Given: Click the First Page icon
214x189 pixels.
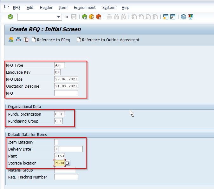Looking at the screenshot, I should coord(134,17).
